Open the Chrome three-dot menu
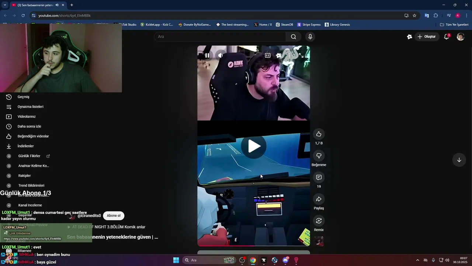472x266 pixels. pyautogui.click(x=467, y=16)
